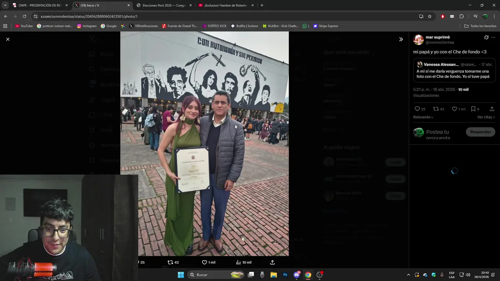Open Grok icon on mar suprime's post
Viewport: 500px width, 281px height.
coord(486,37)
